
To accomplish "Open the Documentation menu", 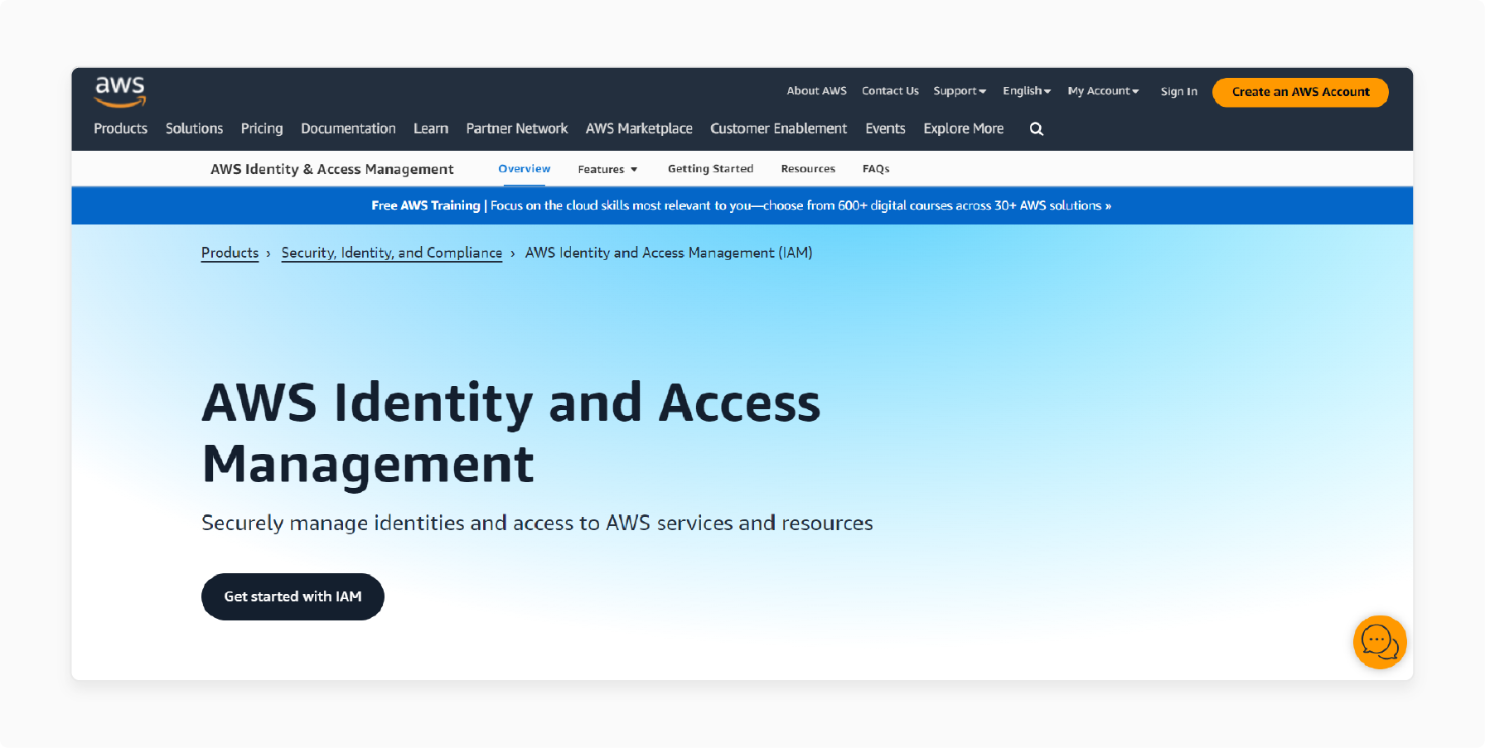I will point(348,128).
